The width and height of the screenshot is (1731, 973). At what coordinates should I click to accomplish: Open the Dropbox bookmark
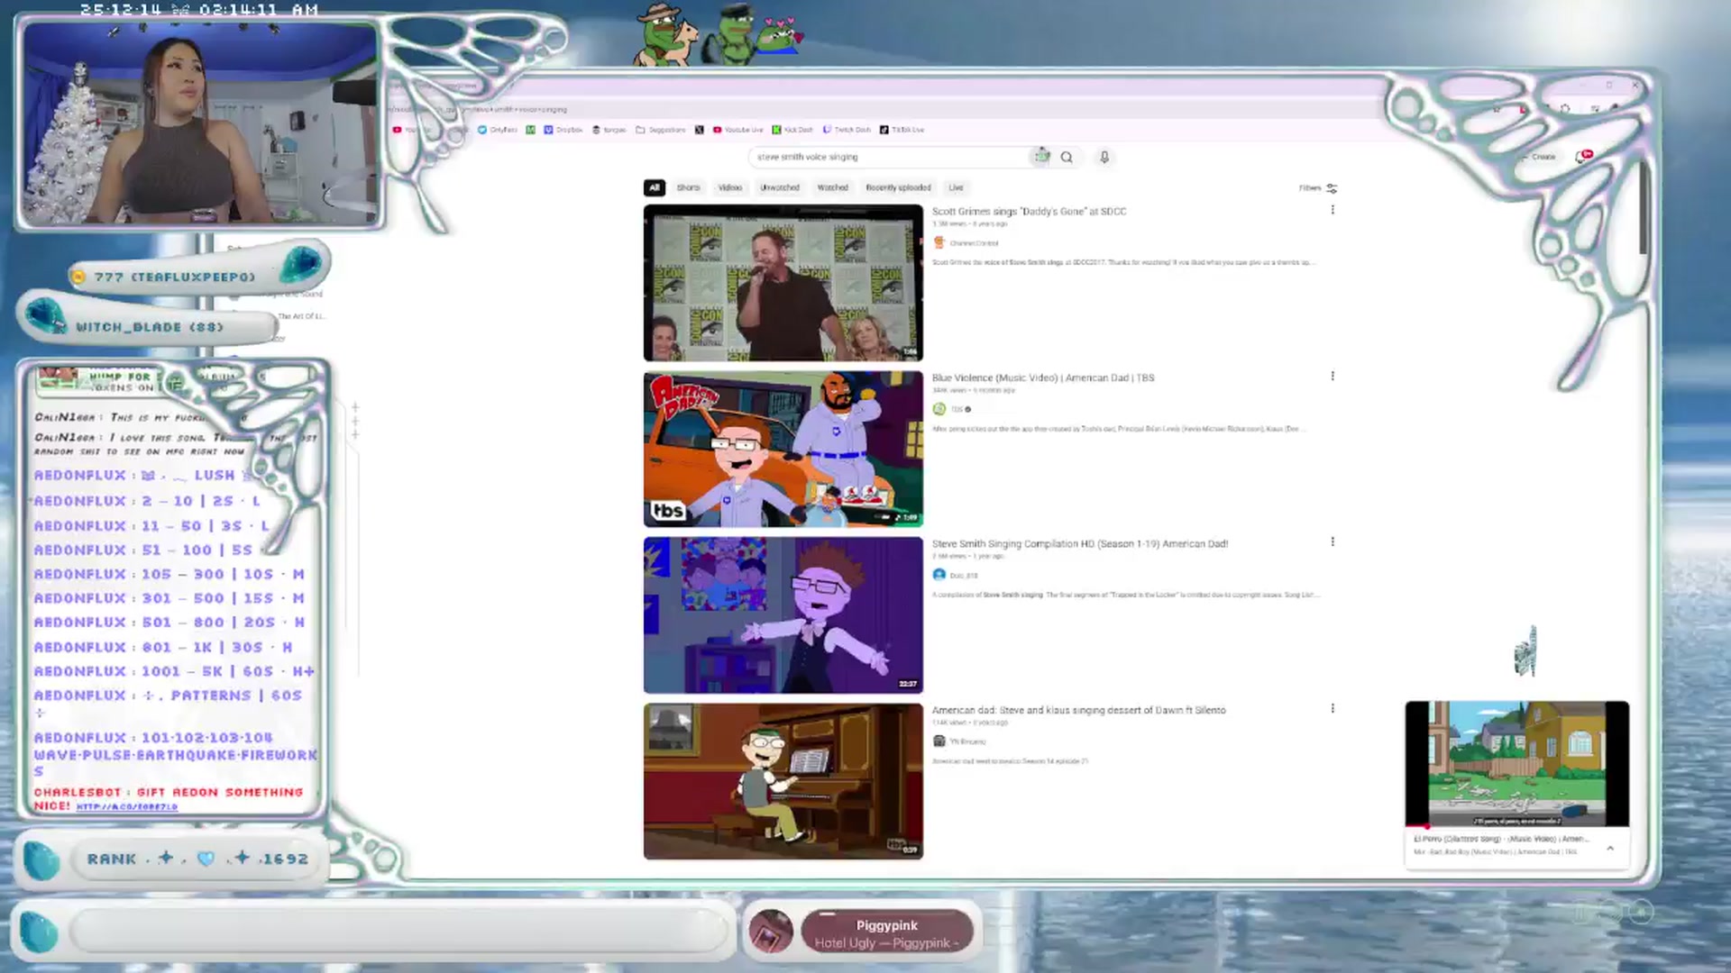click(x=563, y=130)
